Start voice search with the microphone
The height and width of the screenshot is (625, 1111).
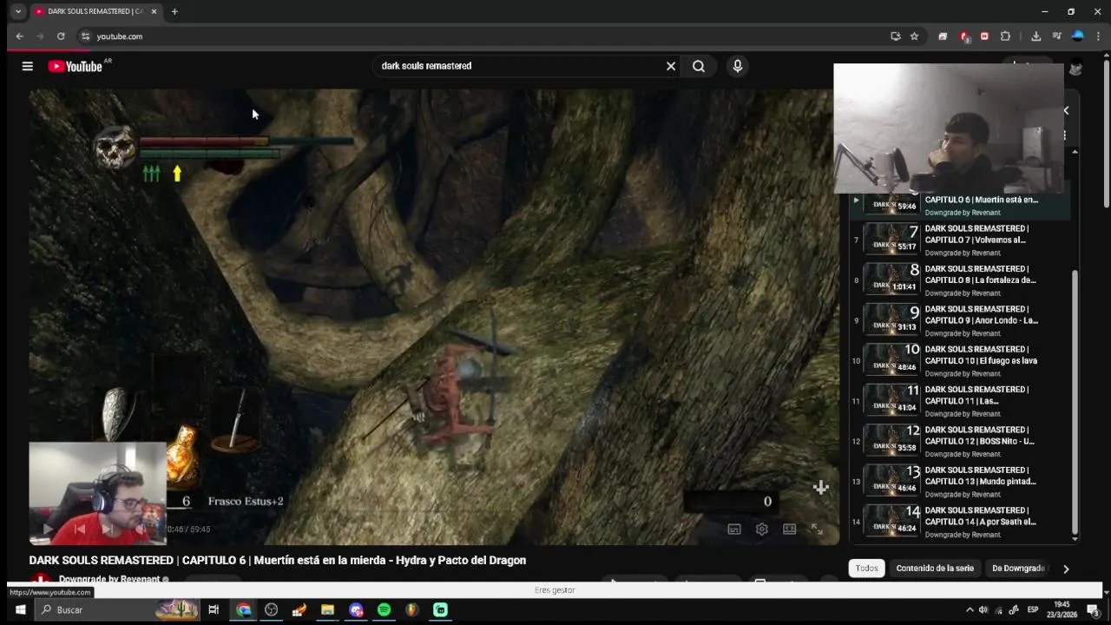(x=737, y=66)
